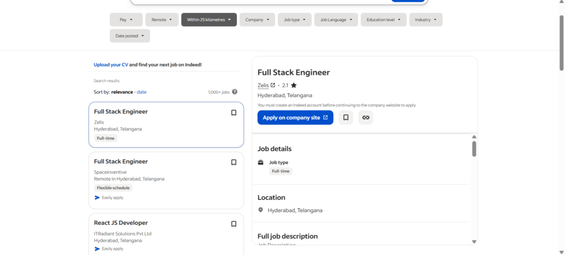Image resolution: width=565 pixels, height=255 pixels.
Task: Save the Spaceinventive Full Stack Engineer job
Action: [233, 162]
